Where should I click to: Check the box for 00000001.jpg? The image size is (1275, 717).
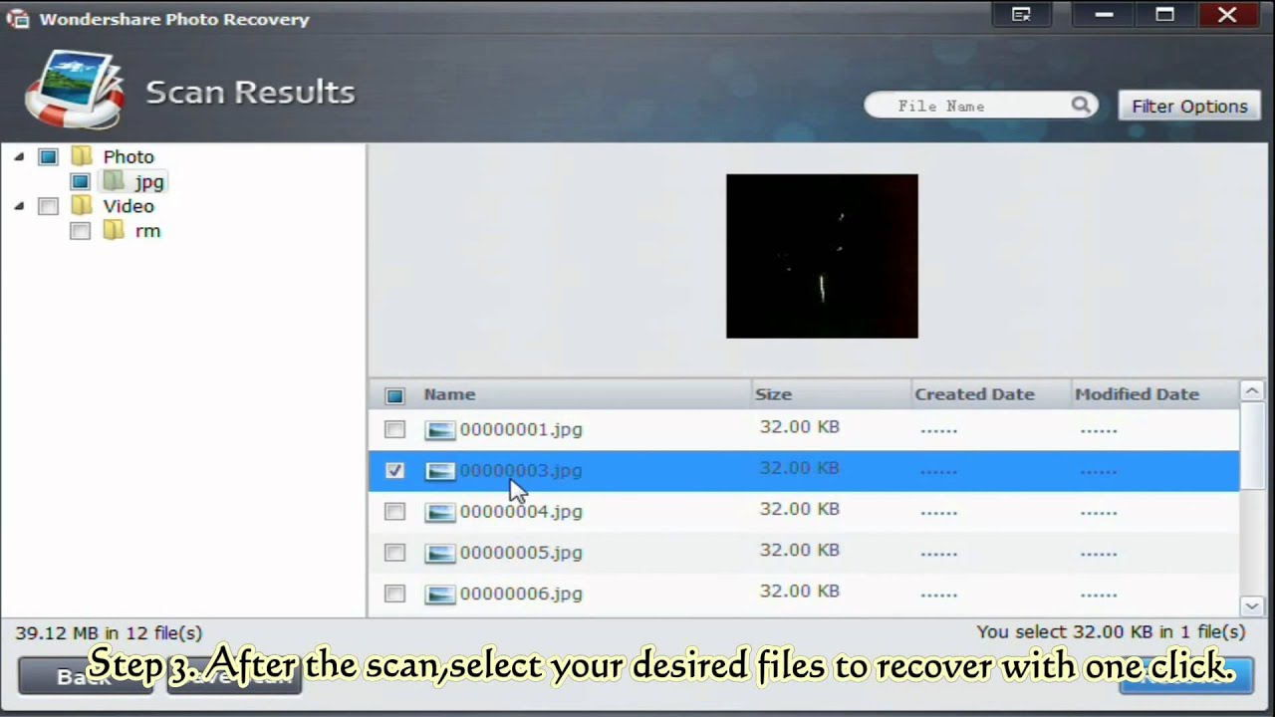tap(394, 430)
